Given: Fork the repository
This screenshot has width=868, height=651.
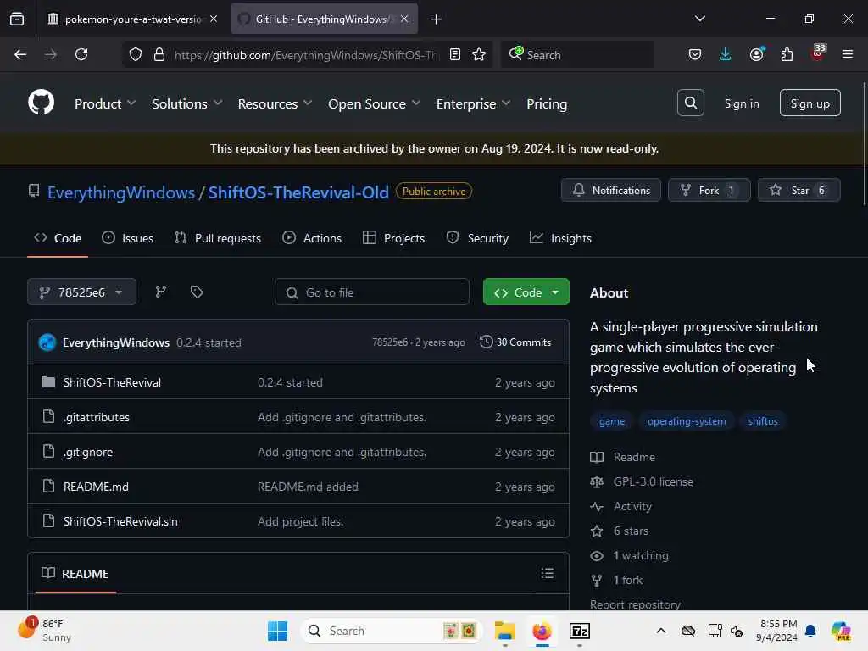Looking at the screenshot, I should (709, 190).
